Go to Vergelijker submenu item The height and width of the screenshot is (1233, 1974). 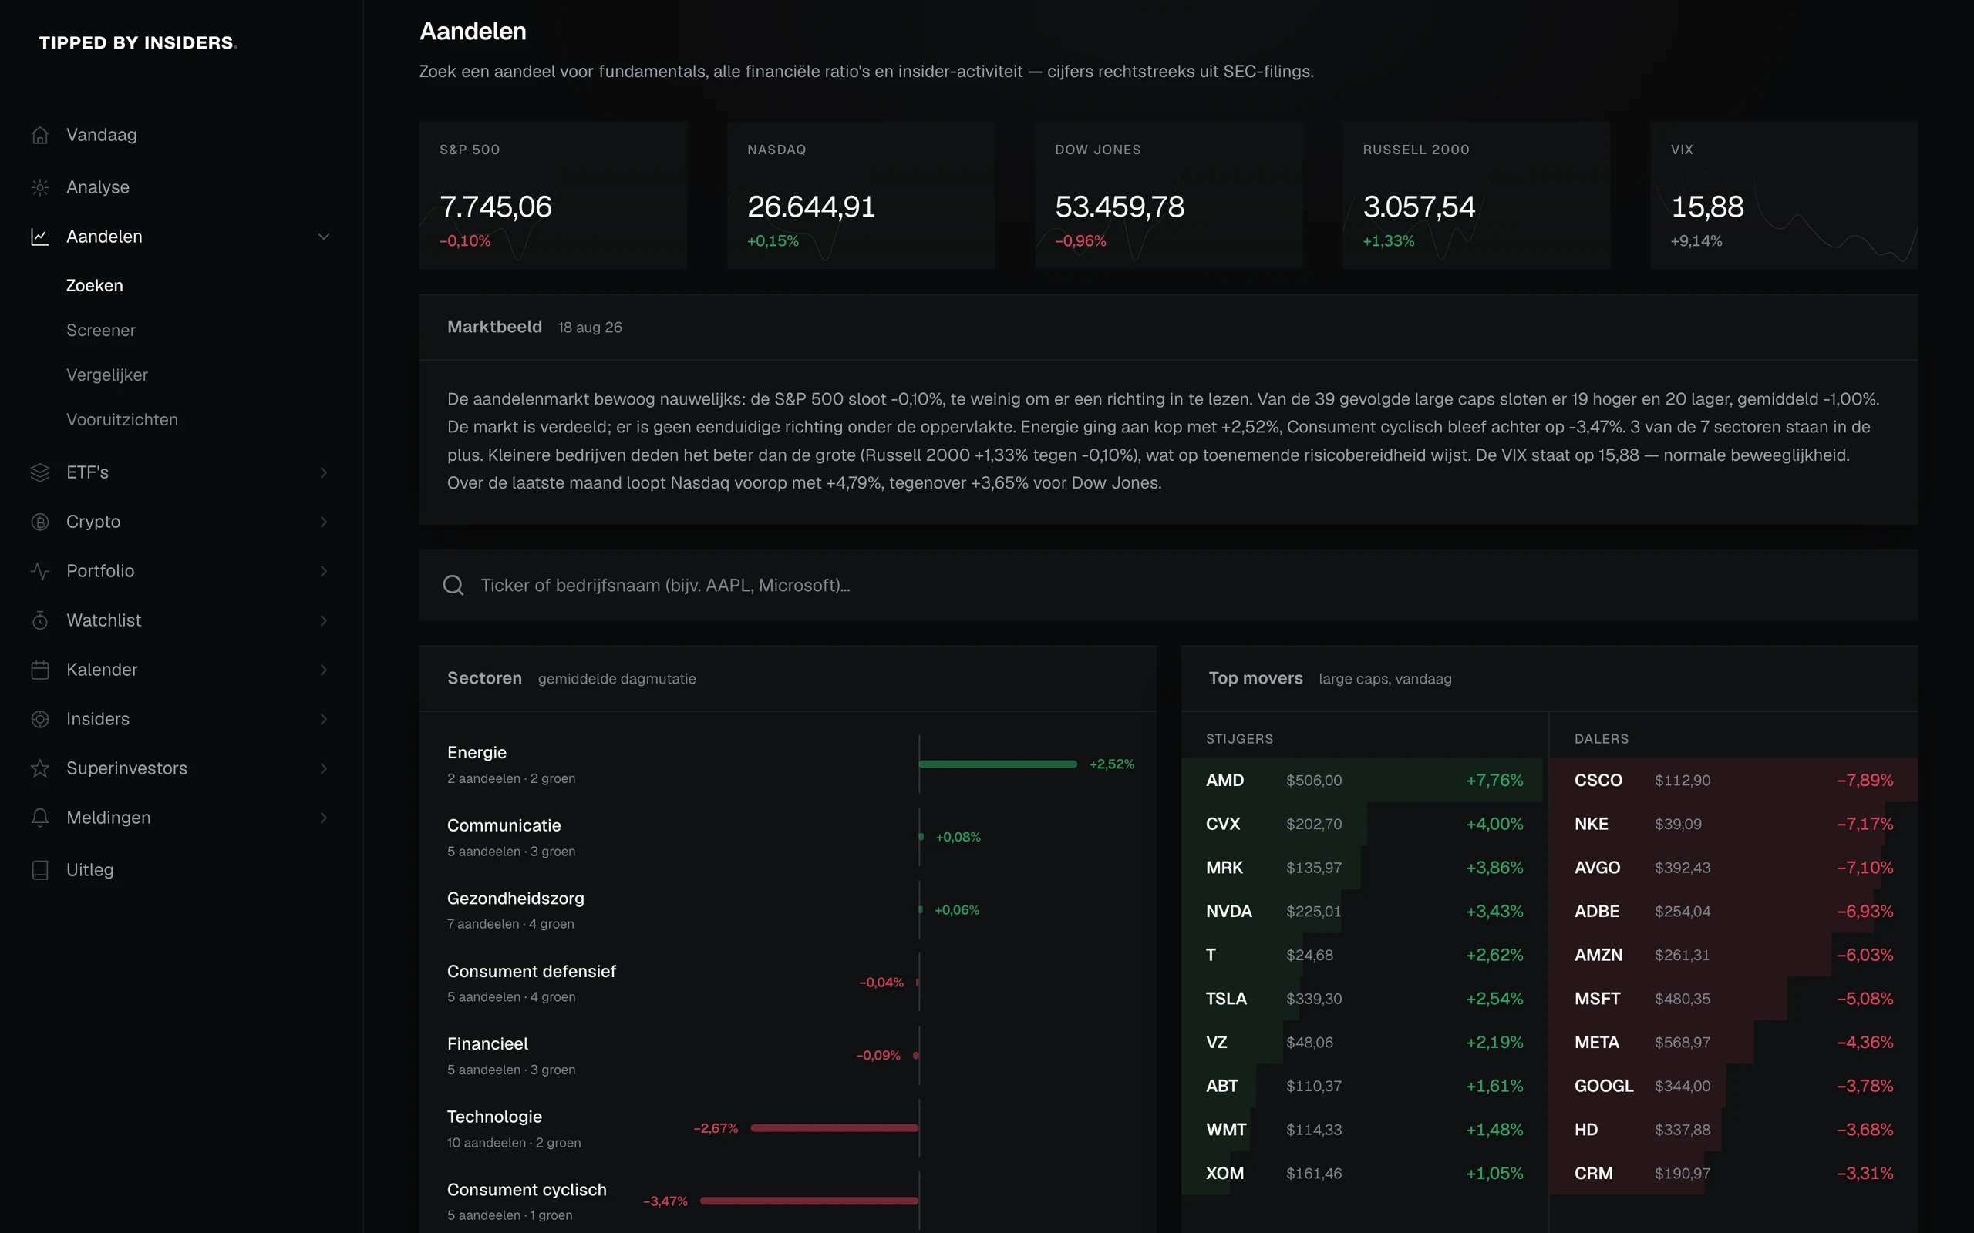pos(107,376)
